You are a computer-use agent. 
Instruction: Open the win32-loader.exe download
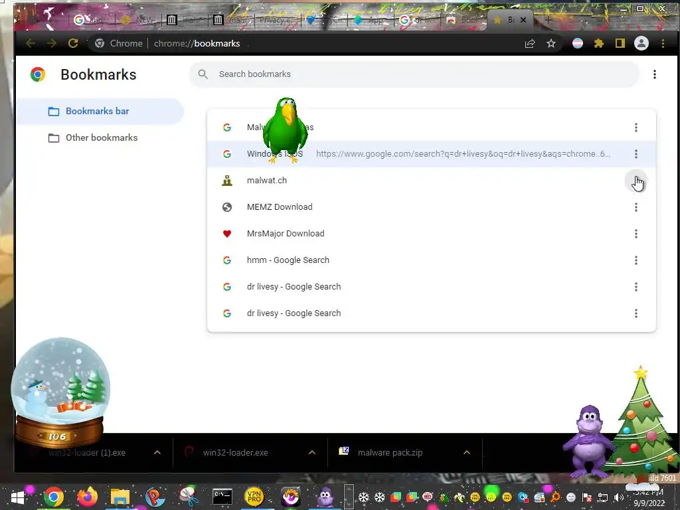point(236,452)
